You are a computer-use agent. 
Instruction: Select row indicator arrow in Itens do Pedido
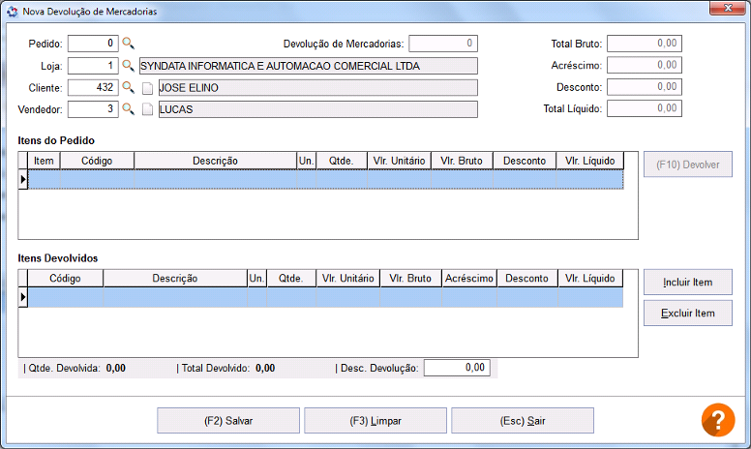pos(23,180)
